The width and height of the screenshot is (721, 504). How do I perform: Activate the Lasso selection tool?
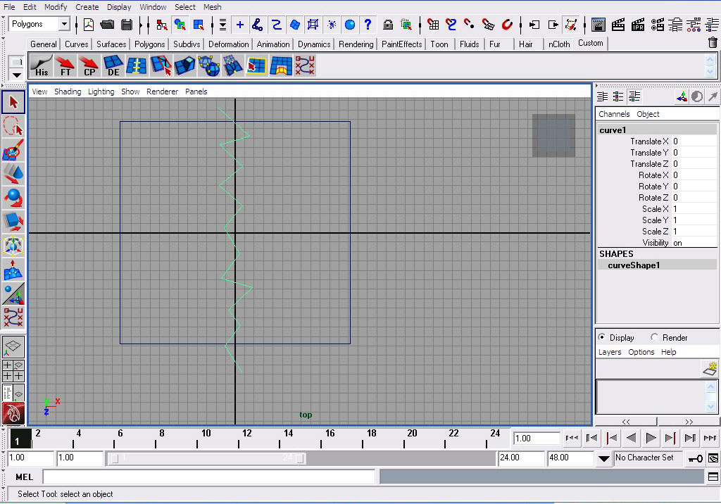13,126
